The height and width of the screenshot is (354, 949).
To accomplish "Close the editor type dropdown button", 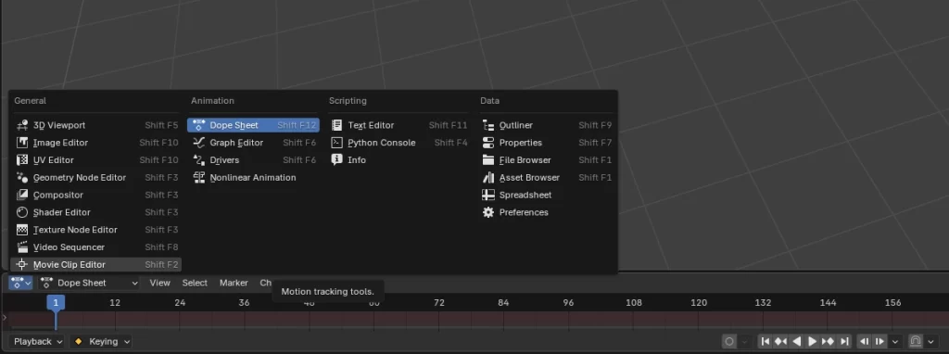I will click(x=20, y=283).
